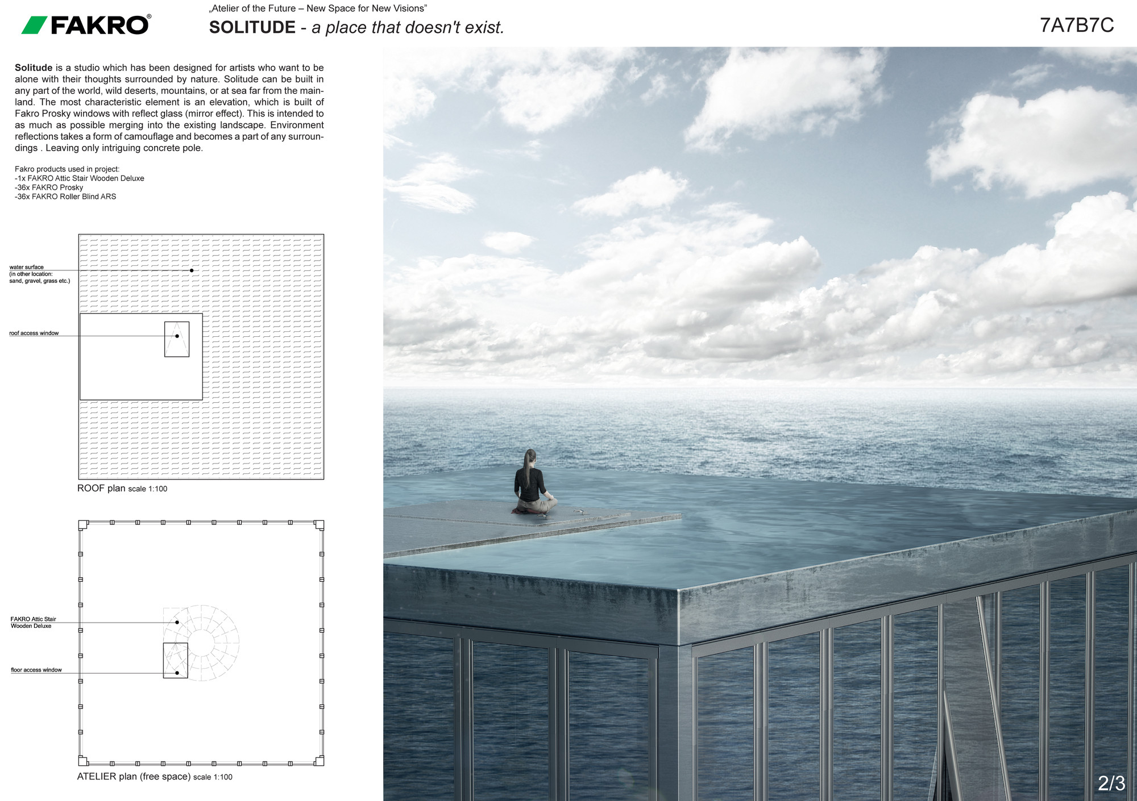Click a corner column symbol in ATELIER plan
The height and width of the screenshot is (801, 1137).
pyautogui.click(x=83, y=524)
